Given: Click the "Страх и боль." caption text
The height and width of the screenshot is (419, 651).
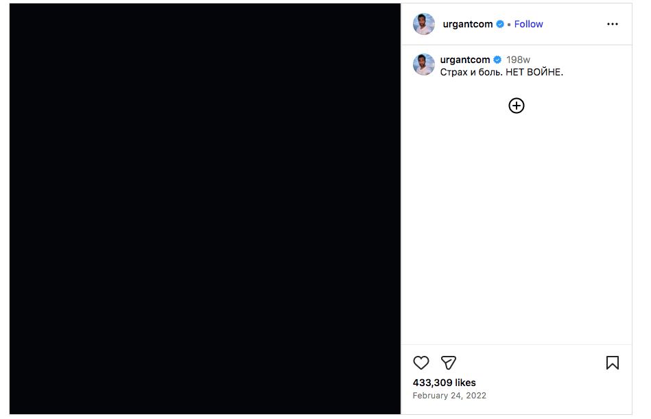Looking at the screenshot, I should click(x=471, y=72).
